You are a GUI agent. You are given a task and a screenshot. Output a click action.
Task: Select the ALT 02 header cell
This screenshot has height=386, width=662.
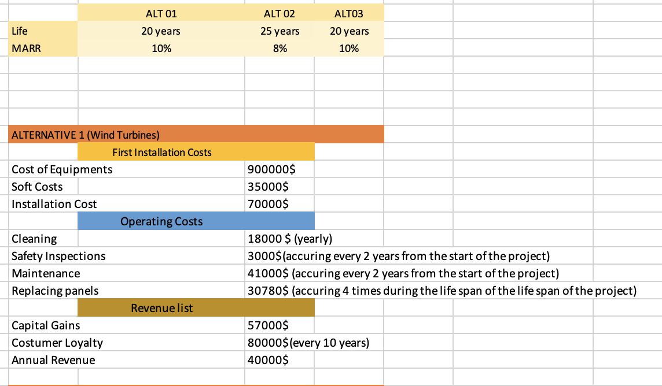click(279, 13)
